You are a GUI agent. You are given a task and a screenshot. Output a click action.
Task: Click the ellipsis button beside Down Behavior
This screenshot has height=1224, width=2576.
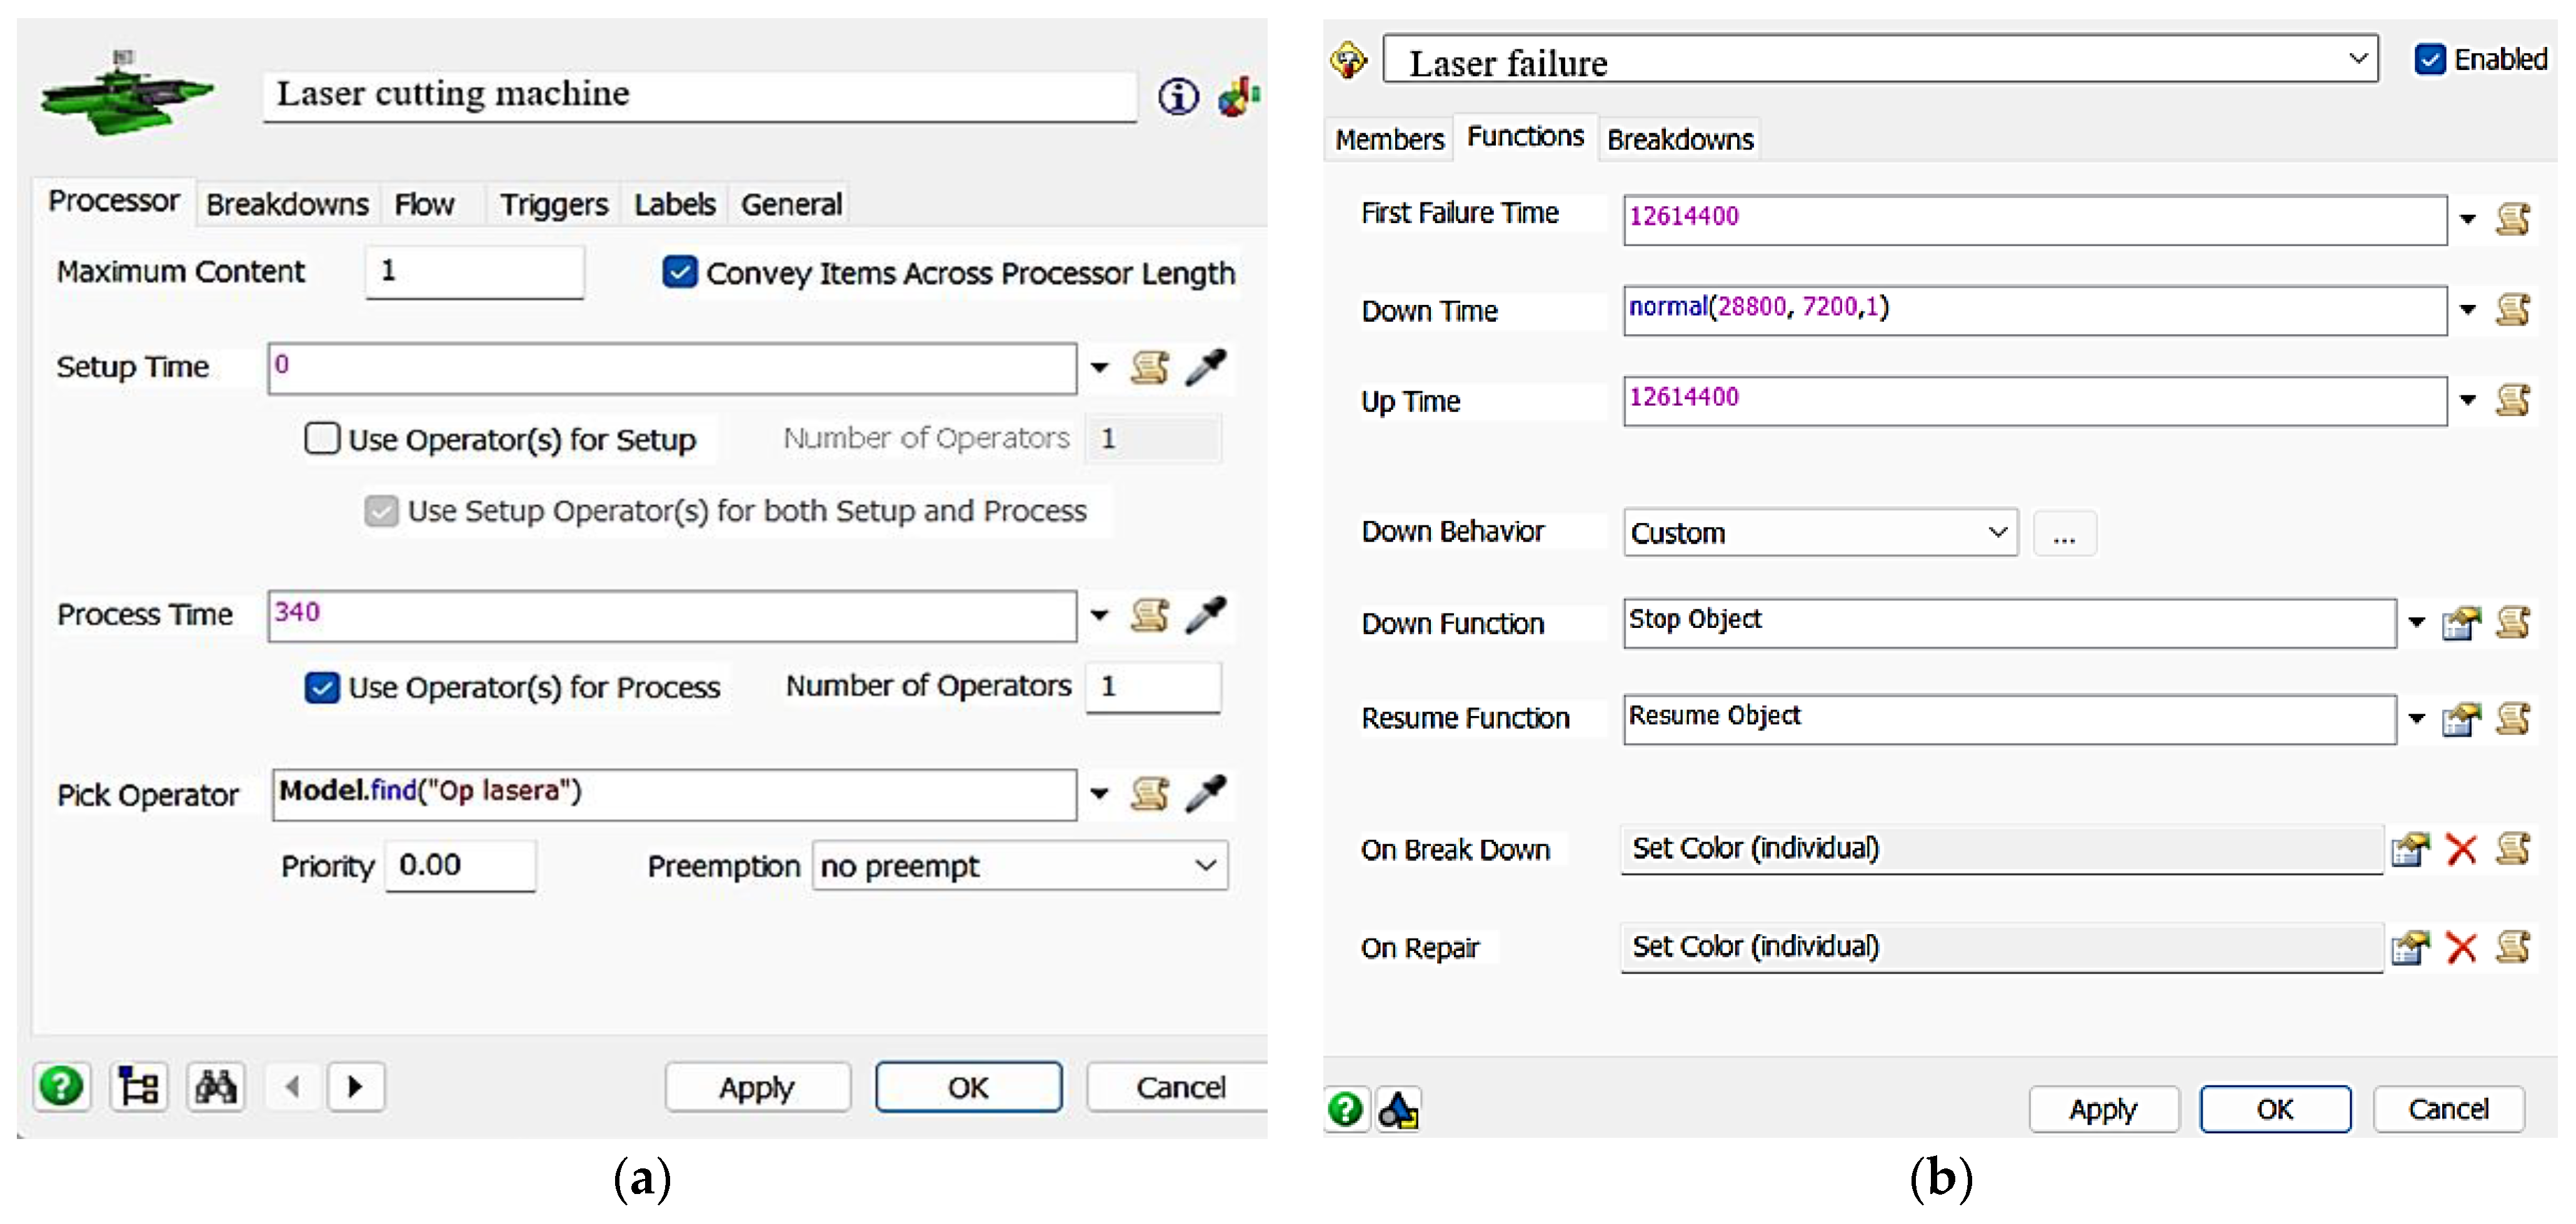click(x=2064, y=534)
